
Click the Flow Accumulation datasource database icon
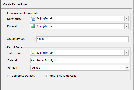point(33,19)
